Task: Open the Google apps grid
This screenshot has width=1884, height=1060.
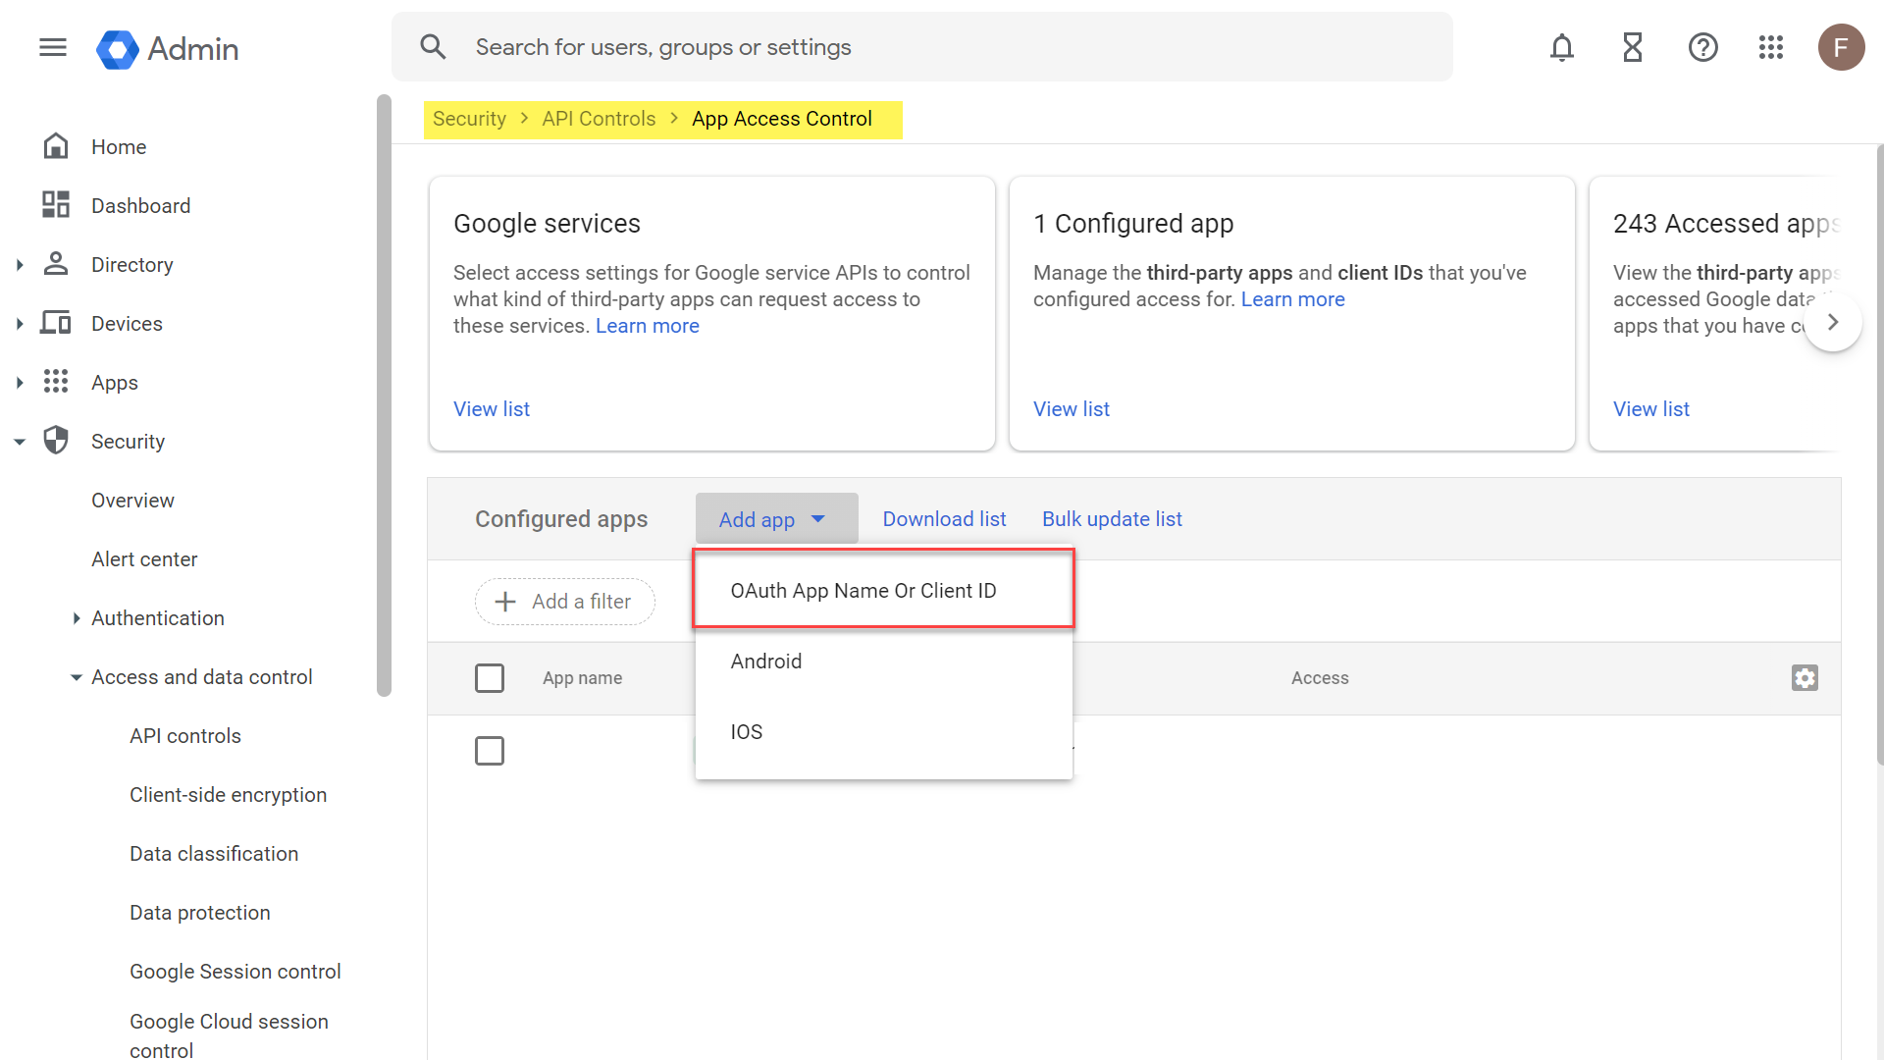Action: pos(1771,47)
